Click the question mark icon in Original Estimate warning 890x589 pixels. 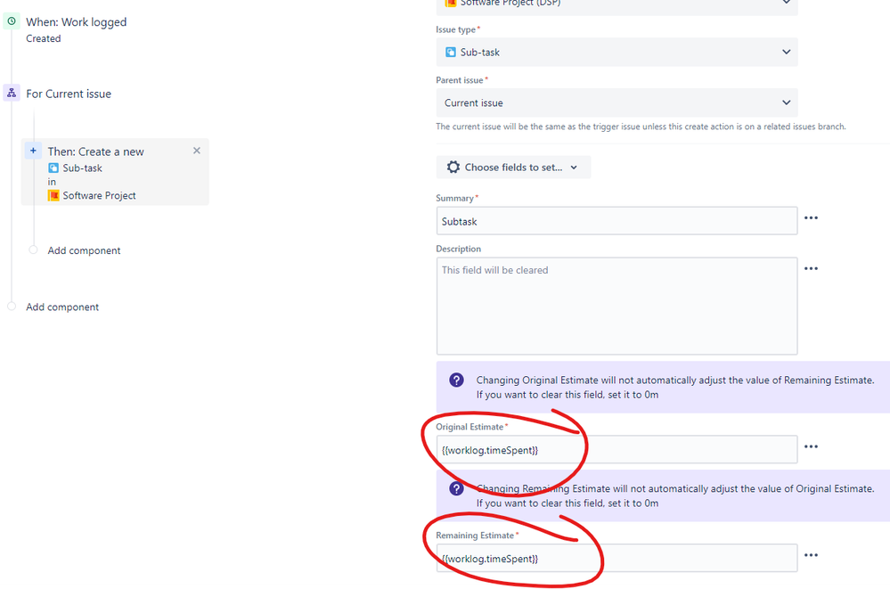click(456, 379)
